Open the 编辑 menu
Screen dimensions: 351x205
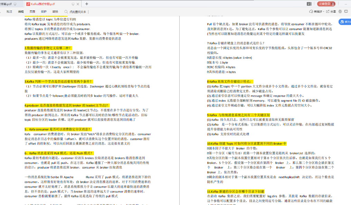[x=21, y=12]
